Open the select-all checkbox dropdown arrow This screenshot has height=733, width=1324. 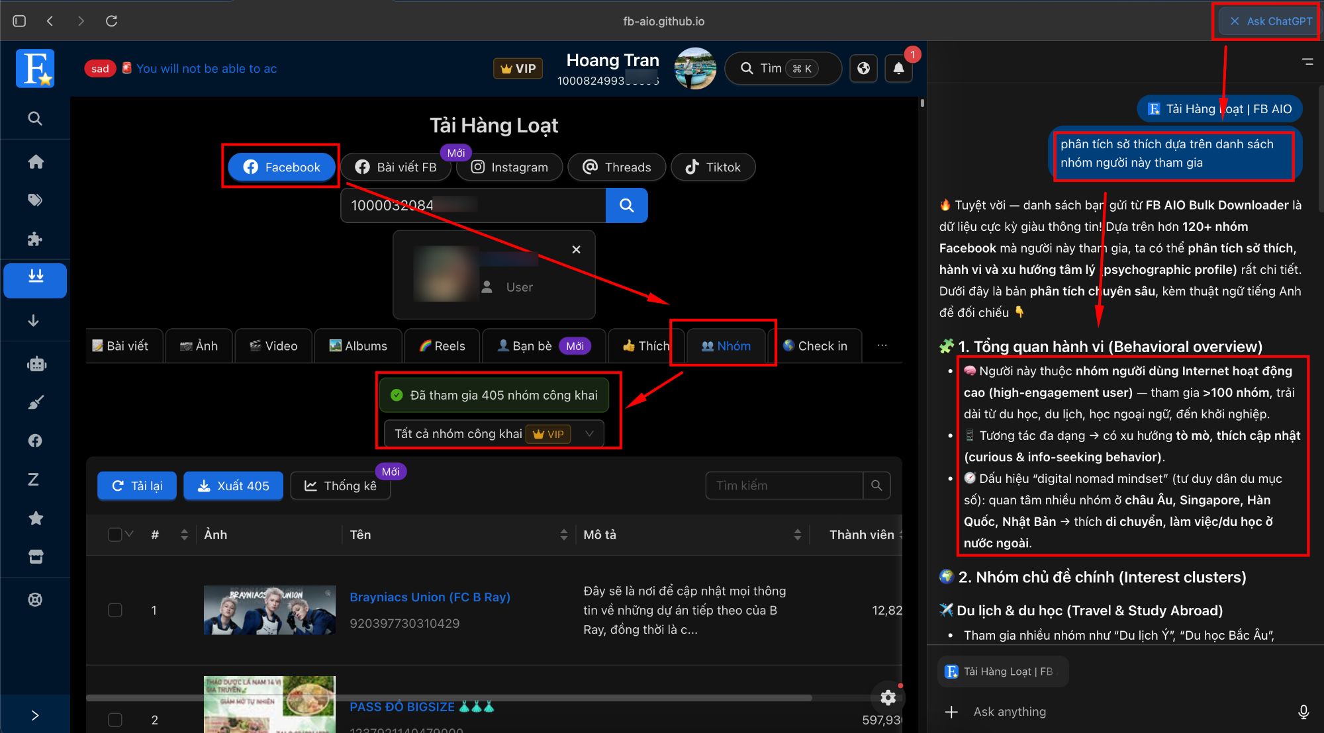(x=129, y=534)
